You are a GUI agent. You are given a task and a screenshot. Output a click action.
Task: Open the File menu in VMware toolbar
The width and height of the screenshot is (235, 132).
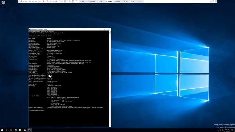(23, 1)
